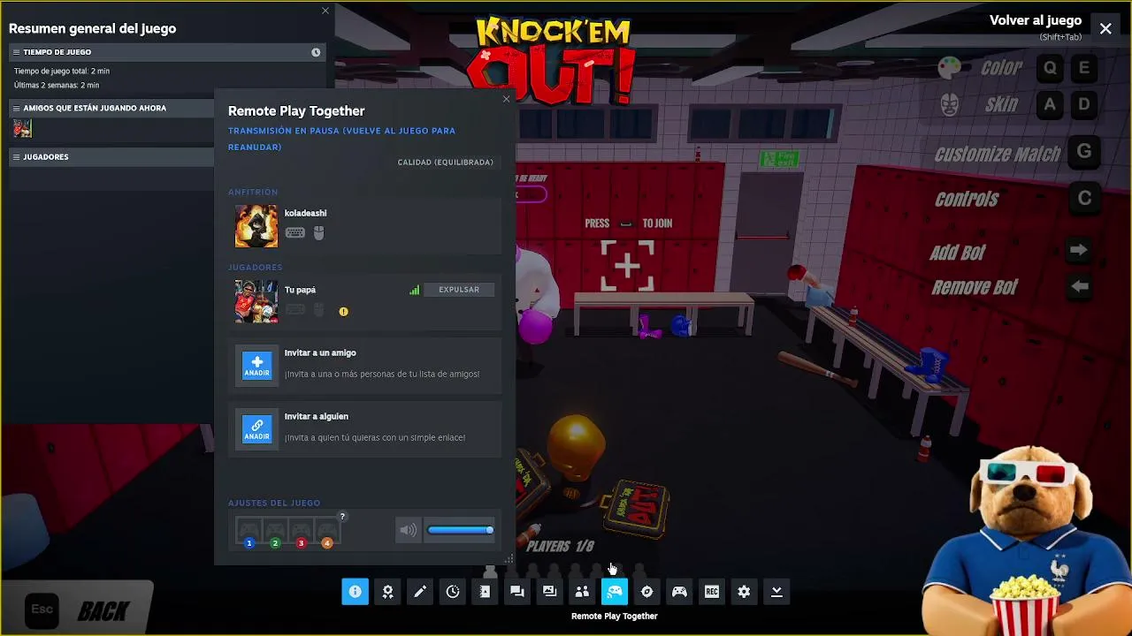Open the overlay settings gear icon
The height and width of the screenshot is (636, 1132).
(x=744, y=592)
